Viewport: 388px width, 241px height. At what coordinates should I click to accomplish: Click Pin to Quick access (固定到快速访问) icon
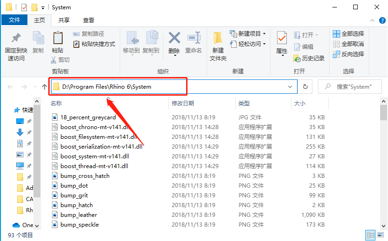pyautogui.click(x=16, y=38)
